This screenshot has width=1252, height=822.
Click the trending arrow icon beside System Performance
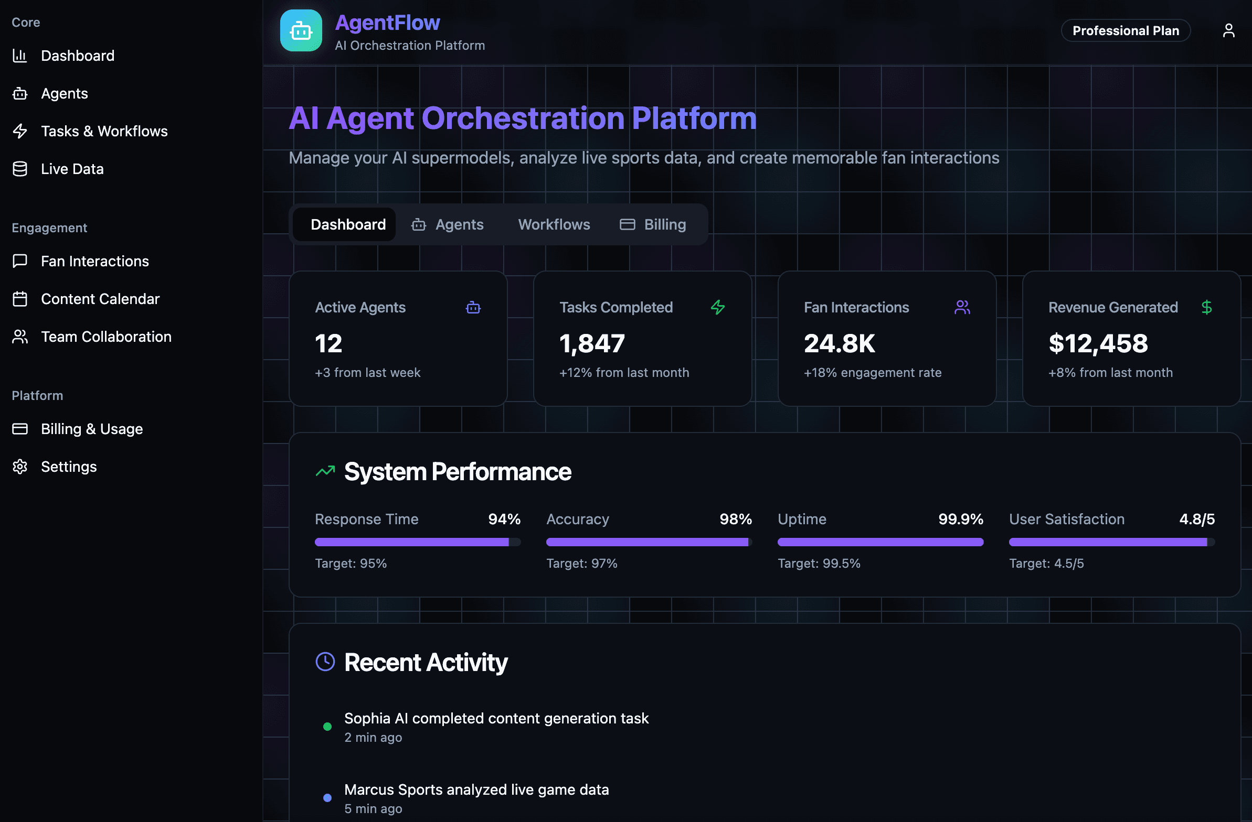point(325,471)
